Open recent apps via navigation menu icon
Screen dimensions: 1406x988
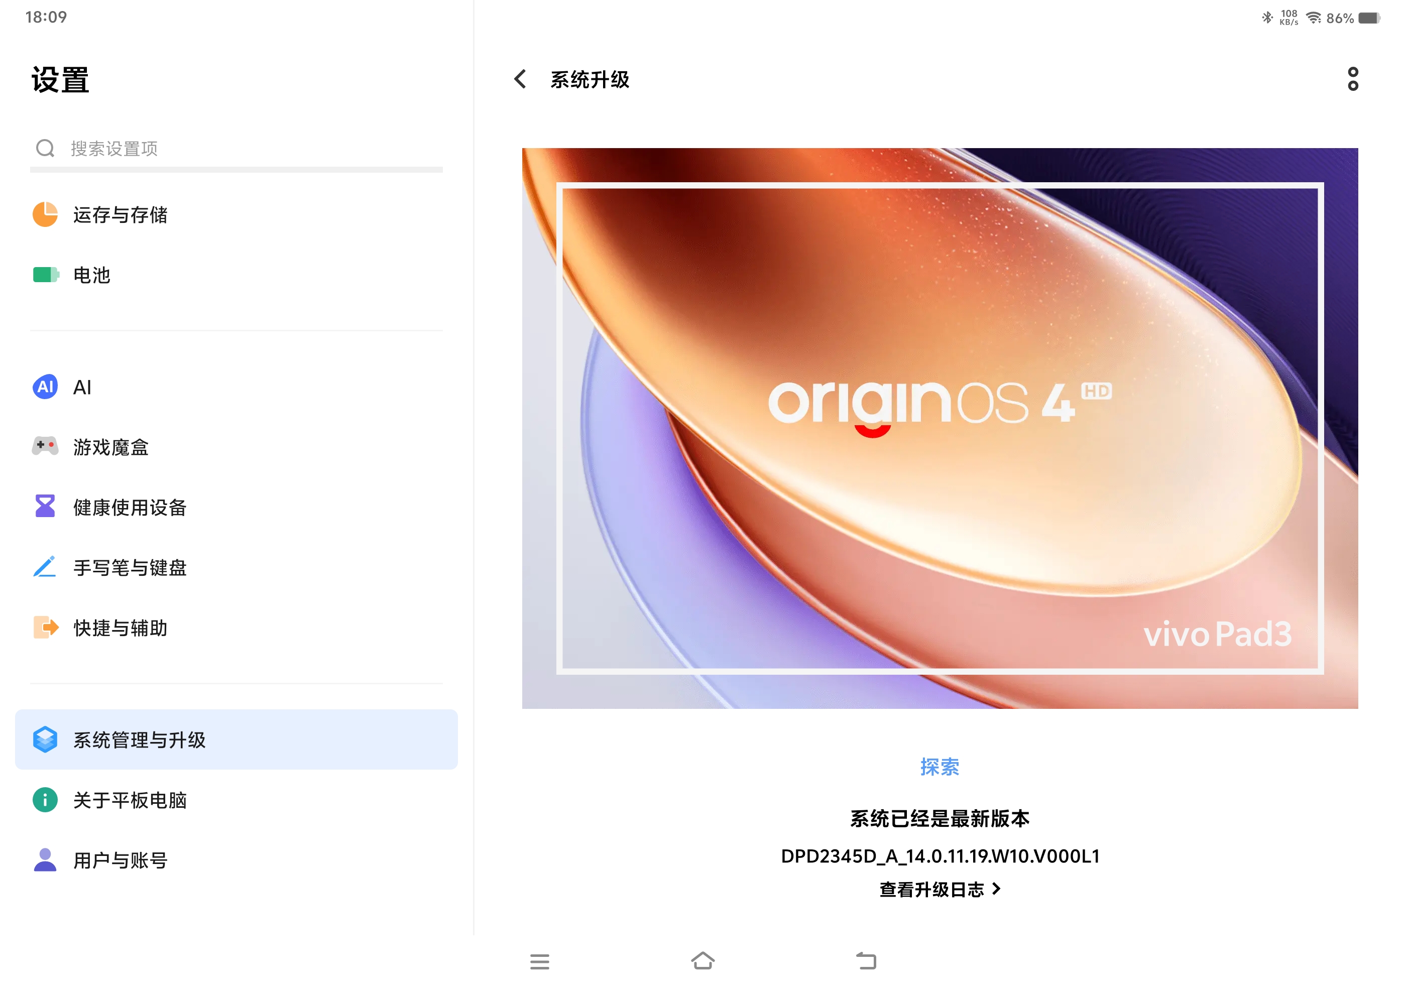pos(539,961)
